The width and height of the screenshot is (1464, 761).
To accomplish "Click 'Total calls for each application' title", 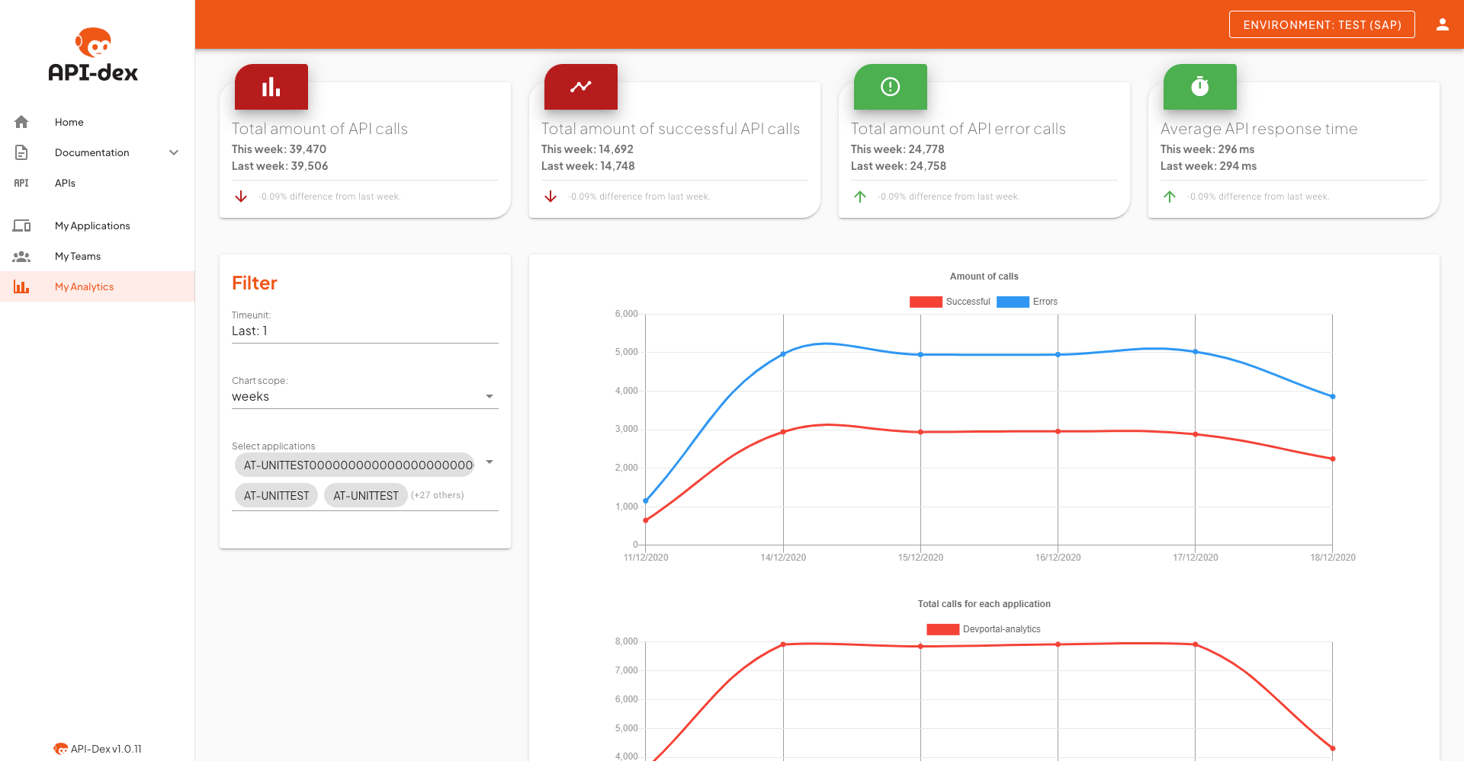I will coord(984,604).
